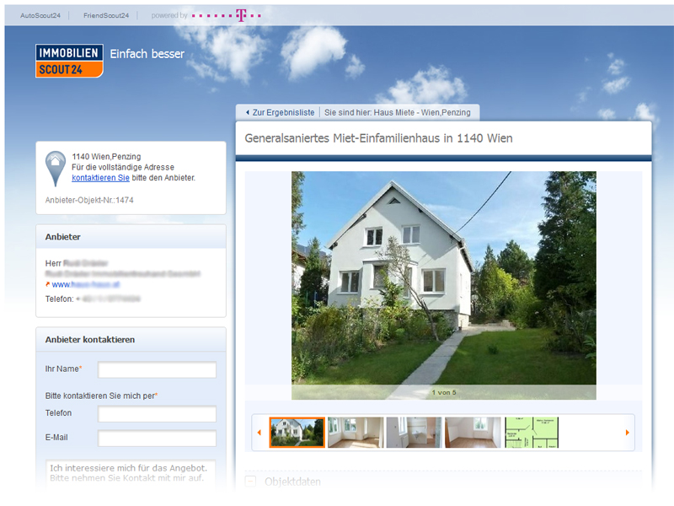Click the main house photo

pyautogui.click(x=444, y=285)
